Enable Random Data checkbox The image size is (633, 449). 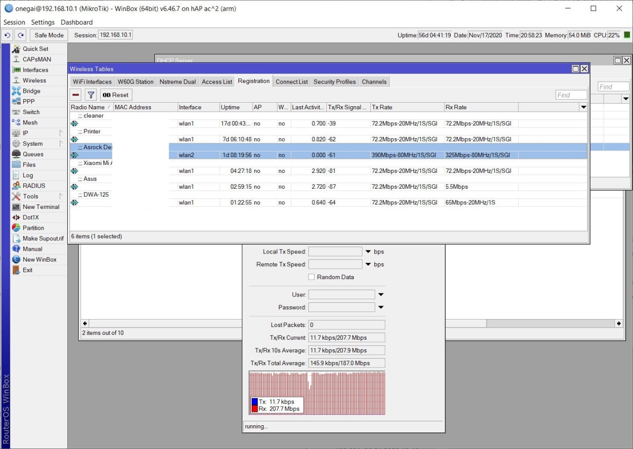pyautogui.click(x=312, y=277)
